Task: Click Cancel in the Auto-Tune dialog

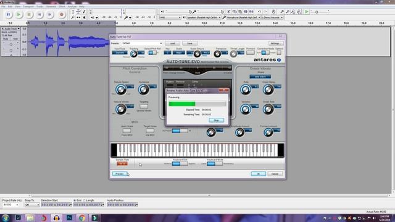Action: [275, 174]
